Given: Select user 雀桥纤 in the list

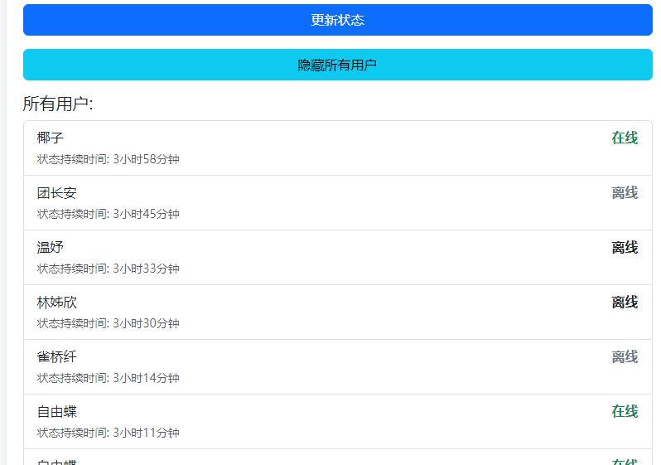Looking at the screenshot, I should coord(57,357).
